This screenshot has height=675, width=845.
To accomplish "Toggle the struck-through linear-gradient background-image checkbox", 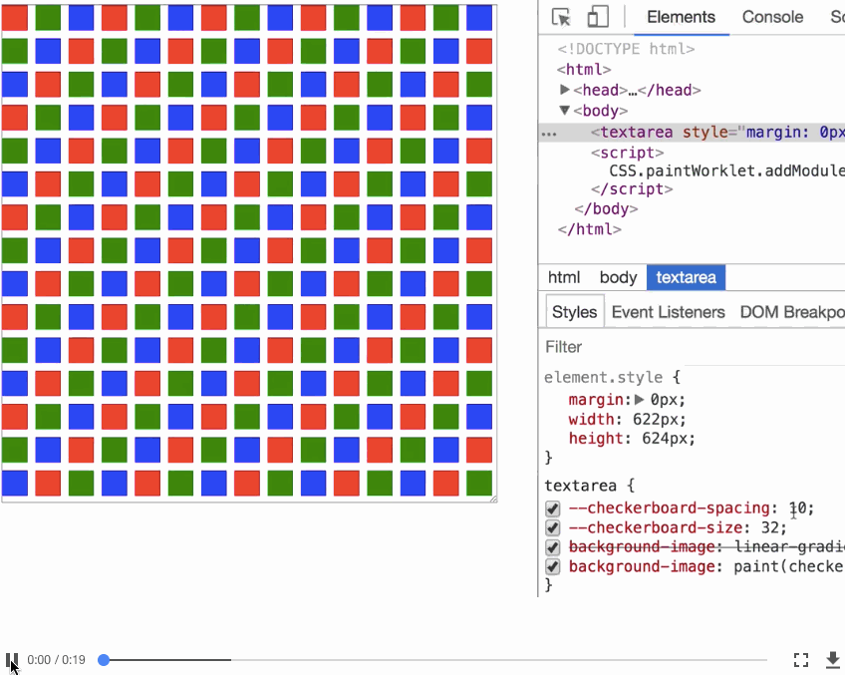I will [552, 547].
